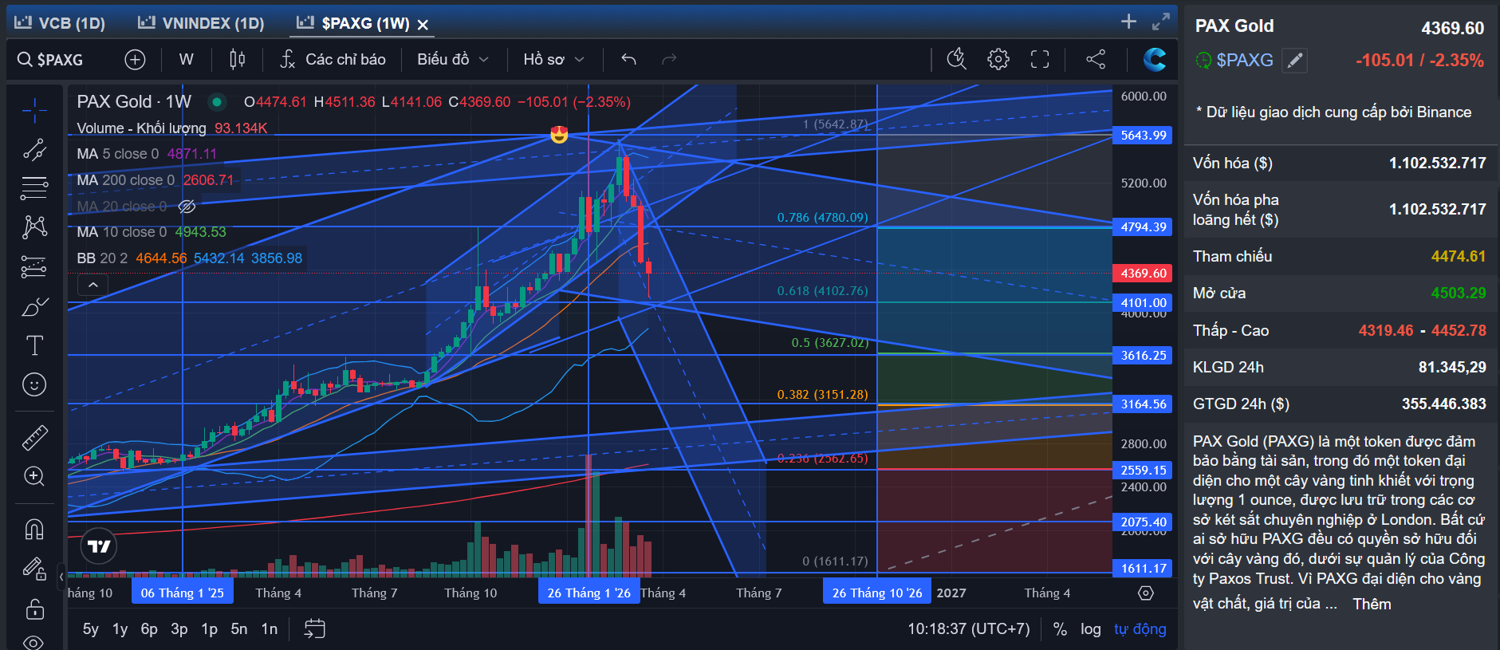Screen dimensions: 1500x650
Task: Set chart range to 1y
Action: (120, 629)
